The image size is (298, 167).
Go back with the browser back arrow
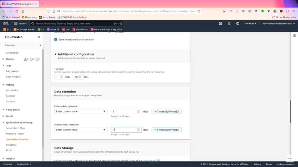tap(4, 11)
